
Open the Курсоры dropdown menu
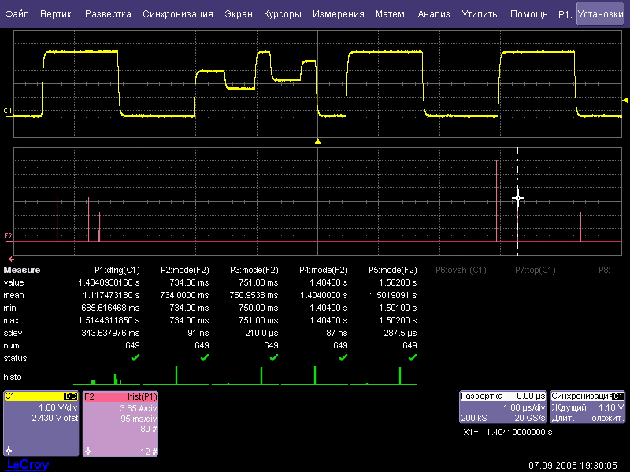[282, 14]
